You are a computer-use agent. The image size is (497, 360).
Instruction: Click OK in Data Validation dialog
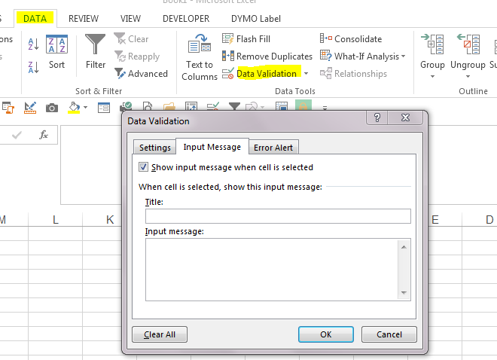pyautogui.click(x=325, y=334)
